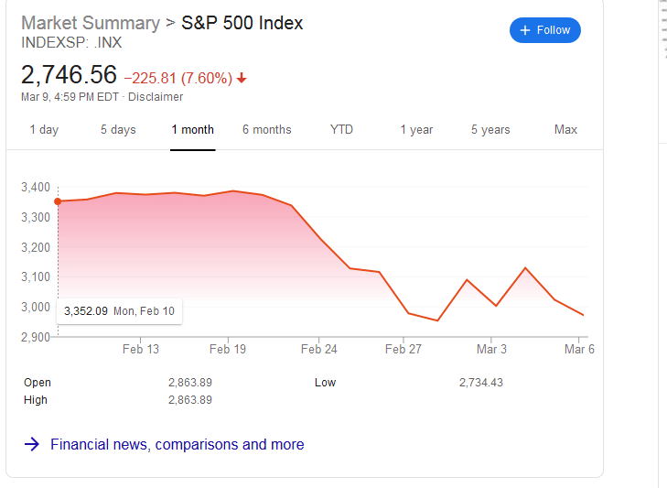Click the arrow icon beside Financial news
The image size is (667, 488).
tap(32, 445)
